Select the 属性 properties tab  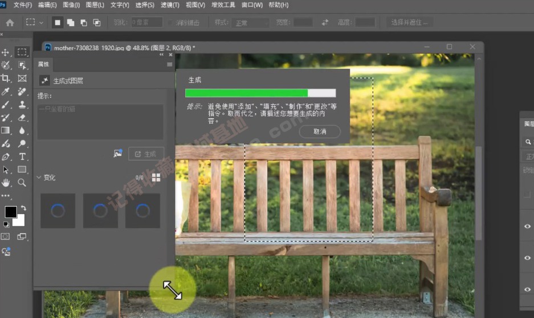click(43, 64)
